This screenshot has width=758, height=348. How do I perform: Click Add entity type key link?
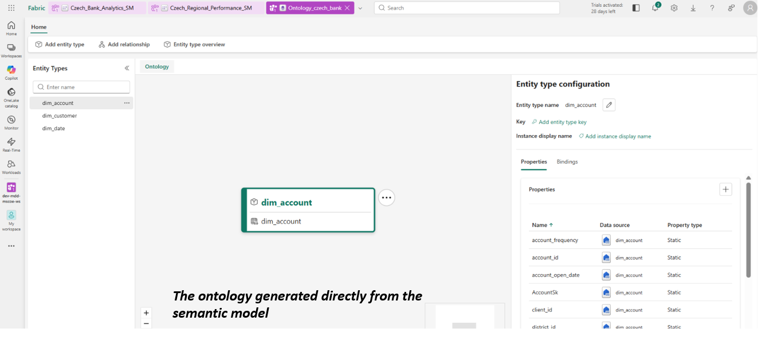(562, 122)
